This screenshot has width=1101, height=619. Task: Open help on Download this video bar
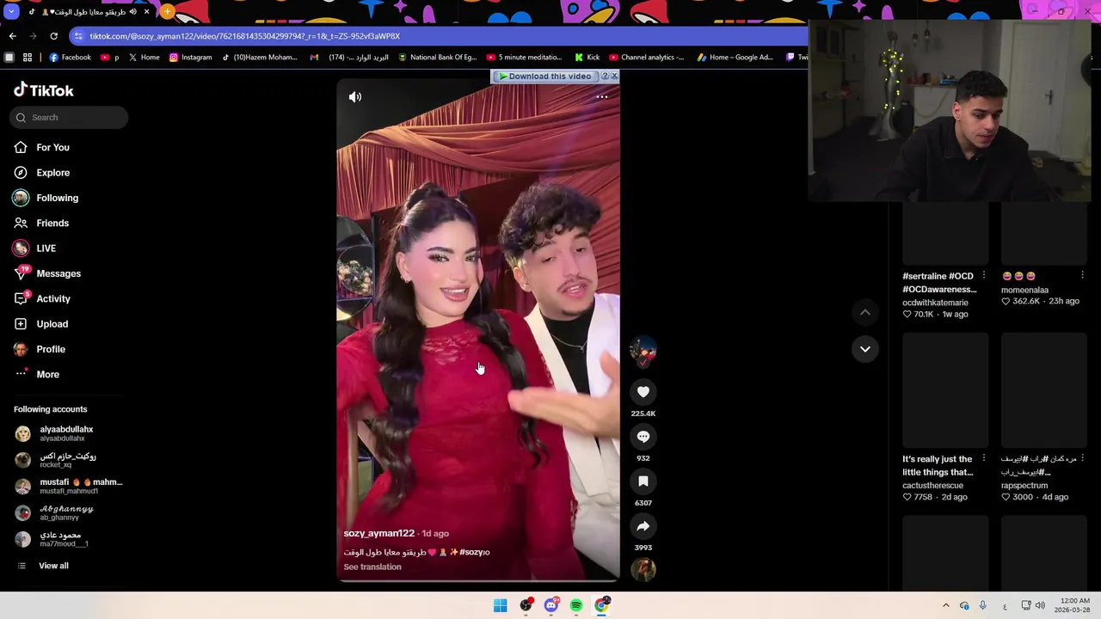tap(605, 77)
